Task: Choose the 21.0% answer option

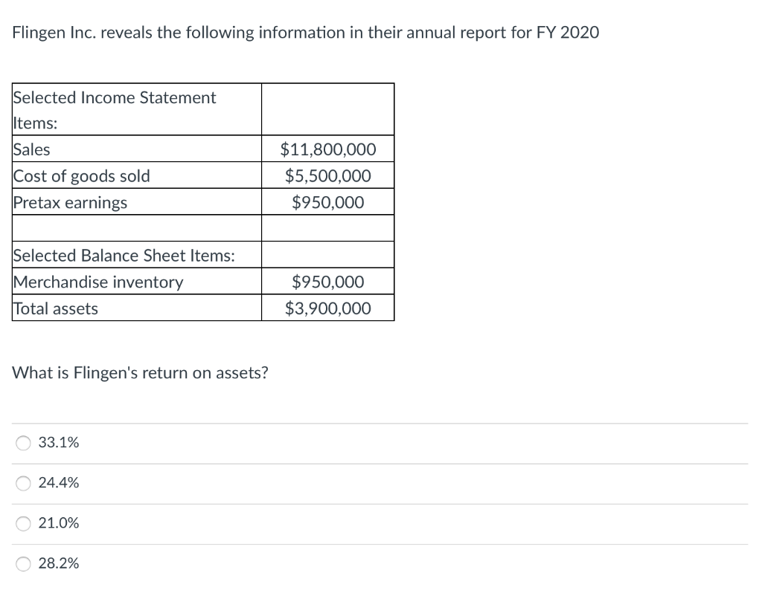Action: point(23,523)
